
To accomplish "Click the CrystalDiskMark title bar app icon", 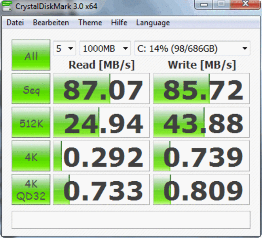I will click(x=7, y=6).
